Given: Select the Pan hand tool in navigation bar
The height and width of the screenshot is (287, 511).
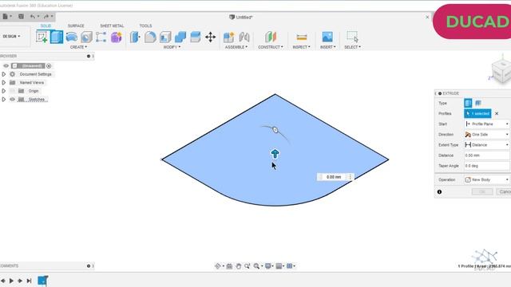Looking at the screenshot, I should coord(238,266).
